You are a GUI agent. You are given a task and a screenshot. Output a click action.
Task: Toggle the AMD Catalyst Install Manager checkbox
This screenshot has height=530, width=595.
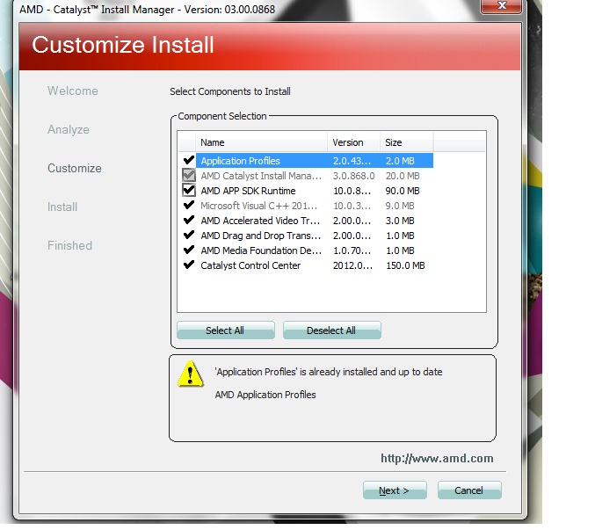[189, 175]
